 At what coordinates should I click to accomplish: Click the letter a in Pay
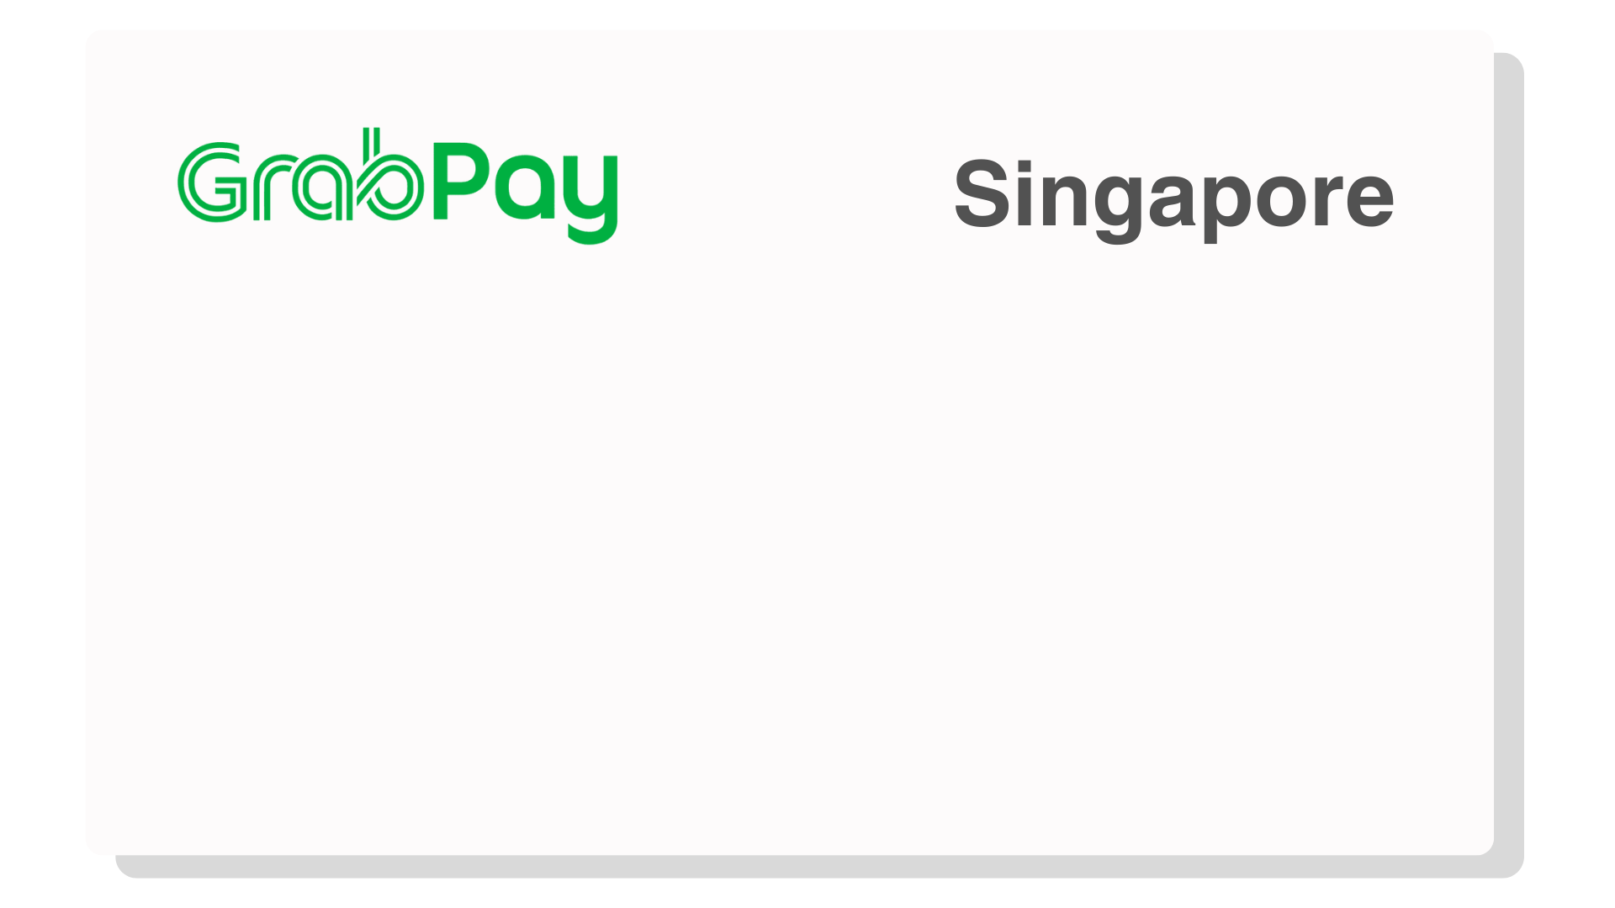[525, 187]
